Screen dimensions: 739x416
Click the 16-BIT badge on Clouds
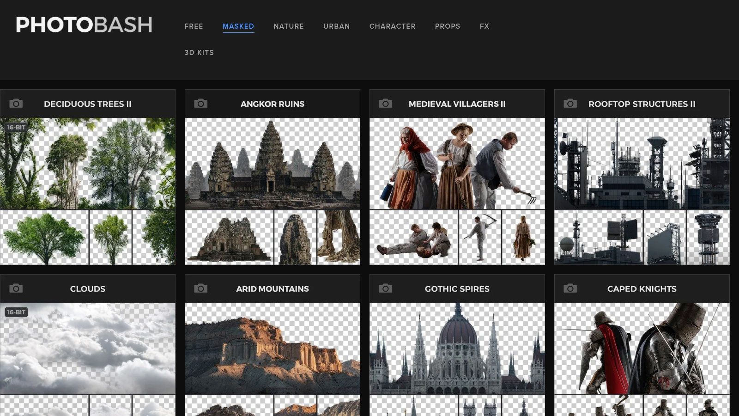16,312
